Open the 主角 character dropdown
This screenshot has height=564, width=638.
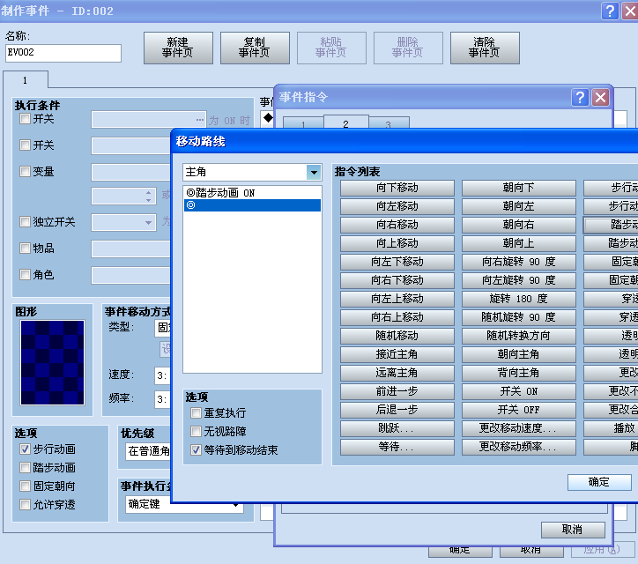[x=314, y=172]
